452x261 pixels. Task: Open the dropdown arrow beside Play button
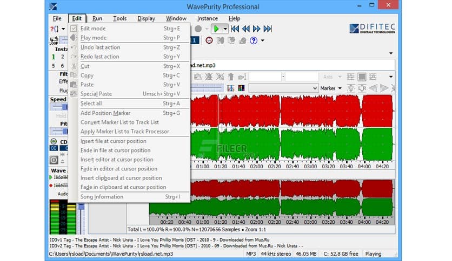click(225, 29)
